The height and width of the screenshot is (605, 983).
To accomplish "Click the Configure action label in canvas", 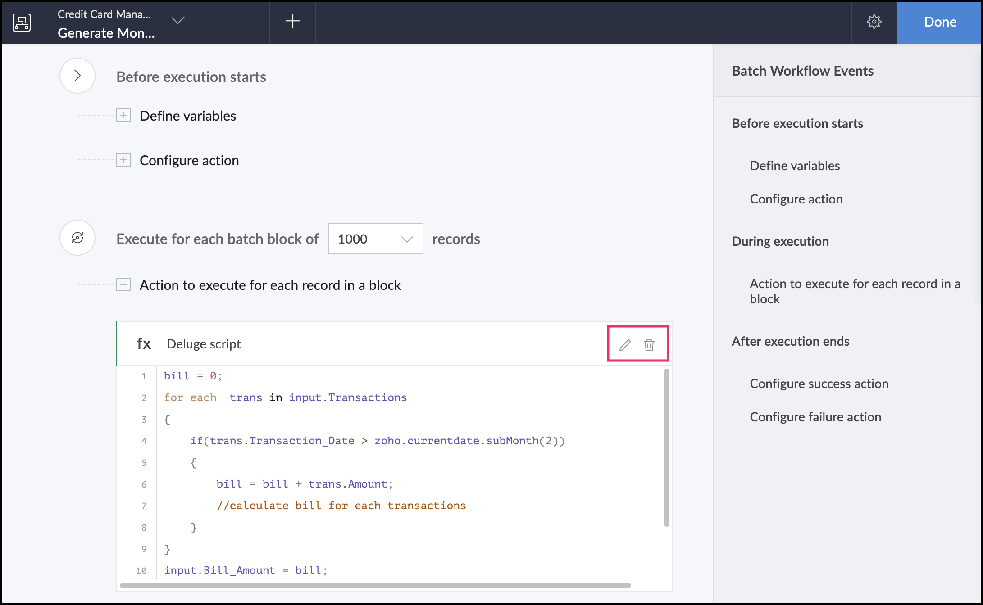I will 189,160.
